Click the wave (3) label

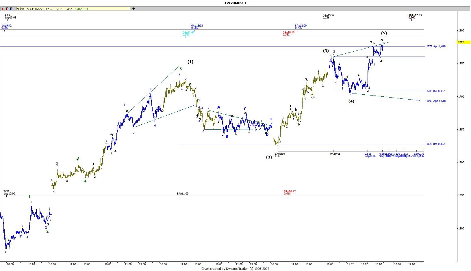coord(326,51)
